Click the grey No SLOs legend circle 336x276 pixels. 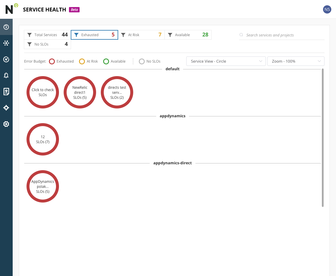click(142, 61)
